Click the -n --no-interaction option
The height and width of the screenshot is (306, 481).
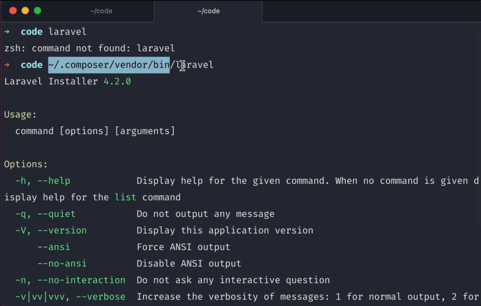[x=70, y=280]
